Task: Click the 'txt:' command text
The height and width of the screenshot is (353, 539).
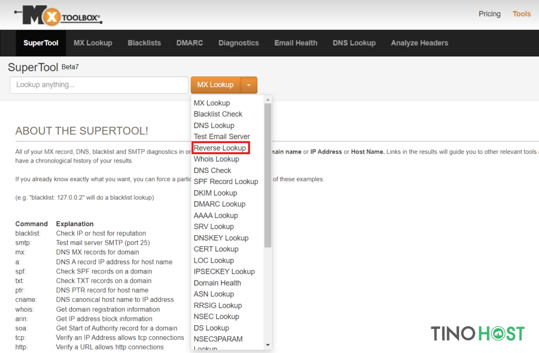Action: click(x=19, y=281)
